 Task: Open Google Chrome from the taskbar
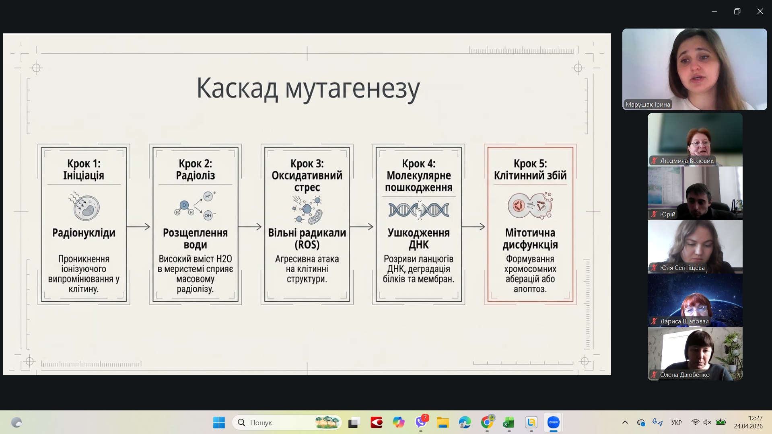coord(487,422)
